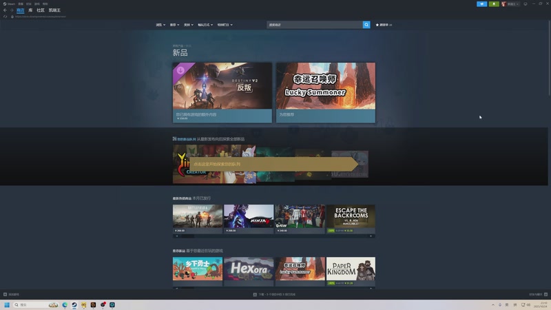Open the Steam menu at top-left
Screen dimensions: 551x310
(9, 4)
